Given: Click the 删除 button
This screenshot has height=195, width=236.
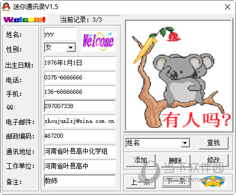Looking at the screenshot, I should (176, 161).
